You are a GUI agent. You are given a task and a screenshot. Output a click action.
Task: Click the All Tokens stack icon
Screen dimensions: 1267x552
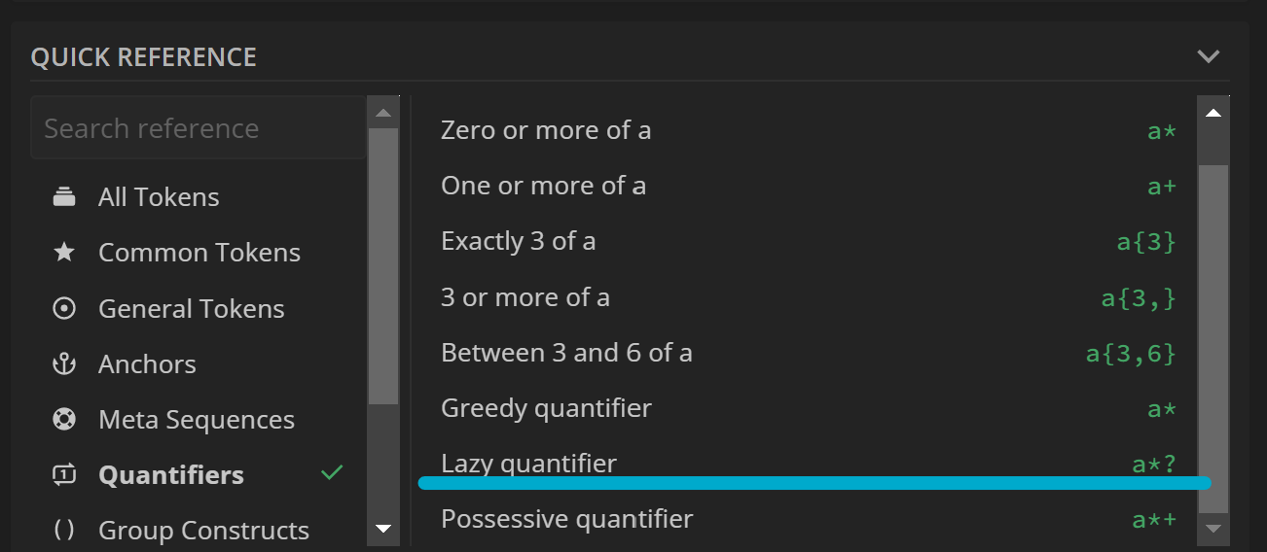coord(64,197)
